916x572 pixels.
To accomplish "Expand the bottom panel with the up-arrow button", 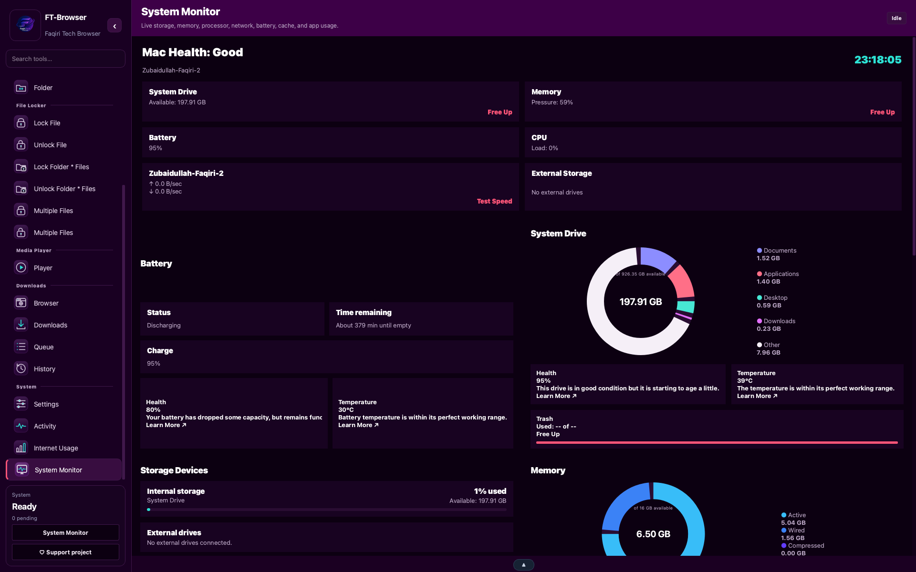I will (x=523, y=565).
